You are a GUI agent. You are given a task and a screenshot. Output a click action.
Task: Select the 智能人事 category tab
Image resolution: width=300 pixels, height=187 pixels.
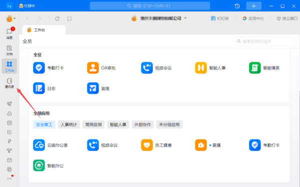coord(118,125)
